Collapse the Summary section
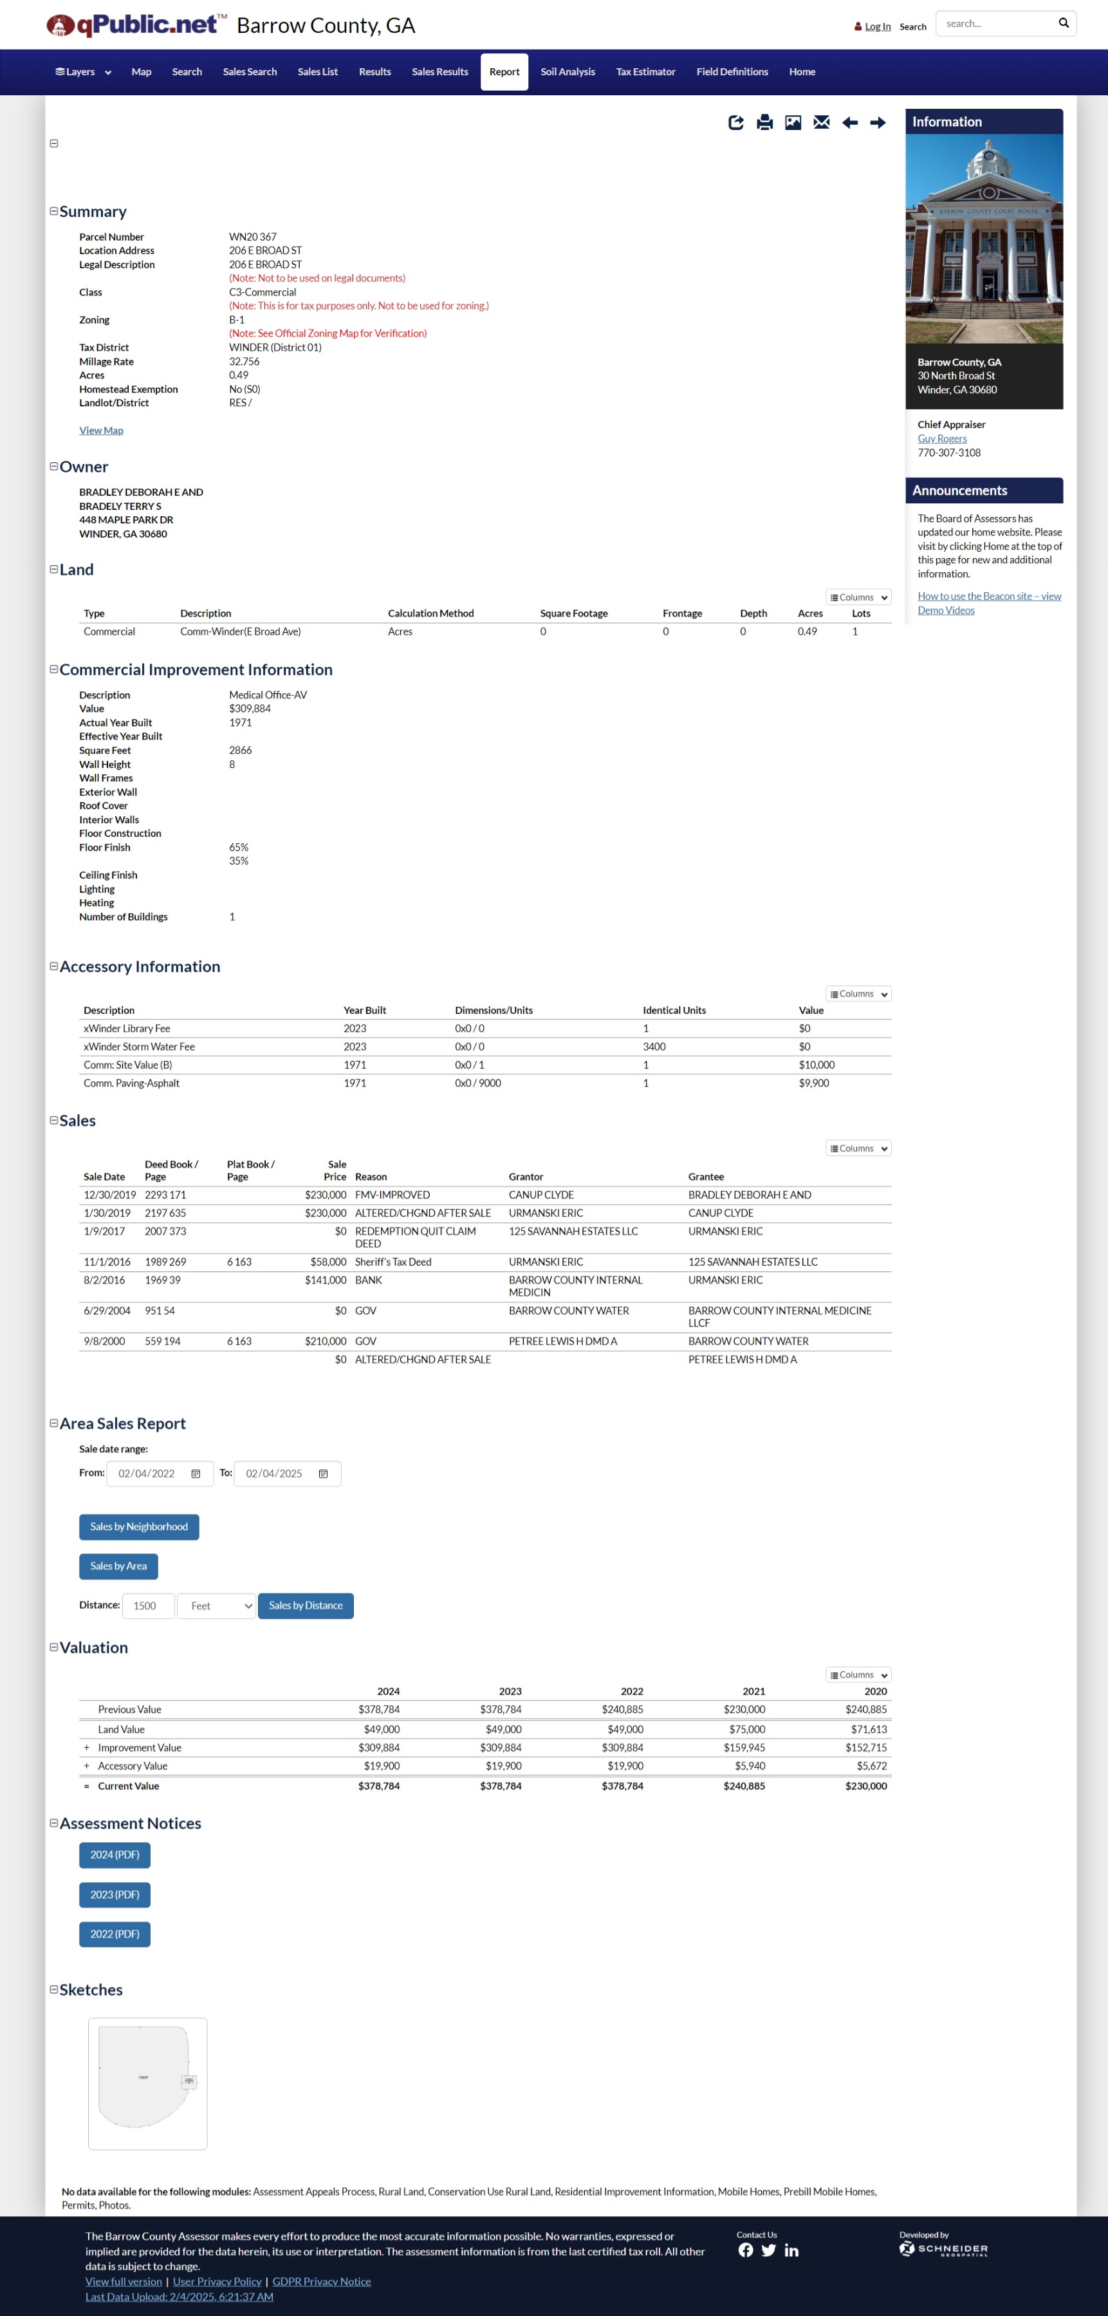Viewport: 1108px width, 2316px height. (54, 211)
